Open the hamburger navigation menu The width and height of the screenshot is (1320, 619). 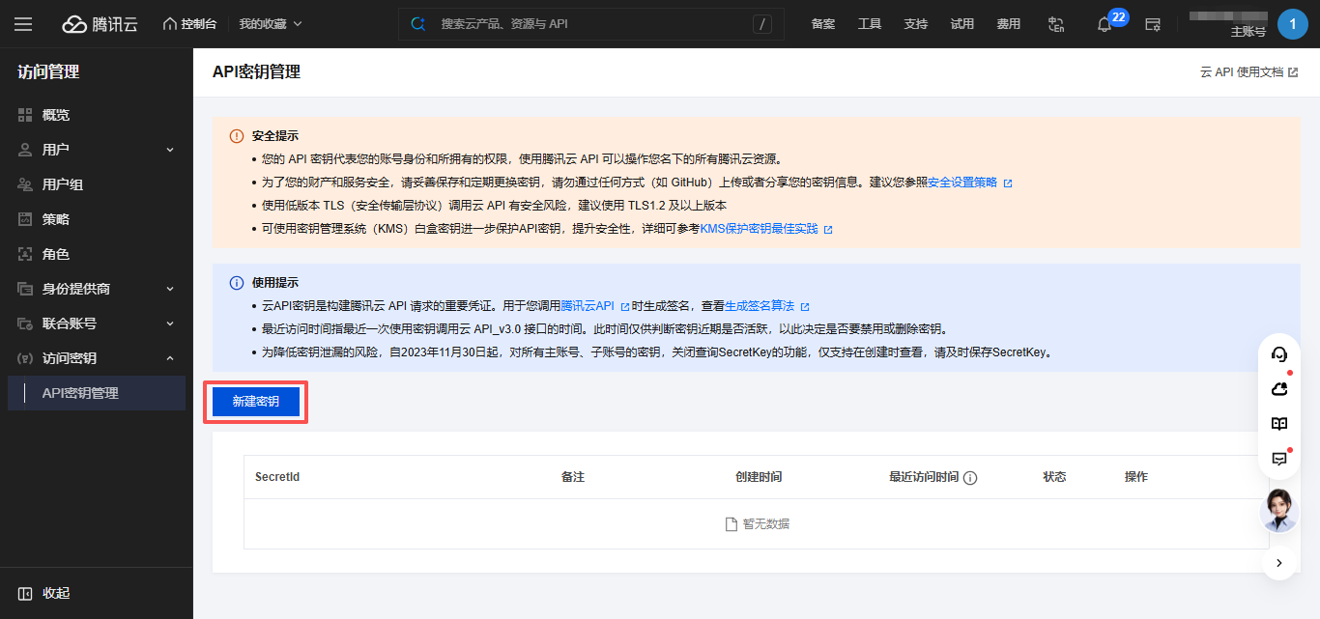coord(23,24)
